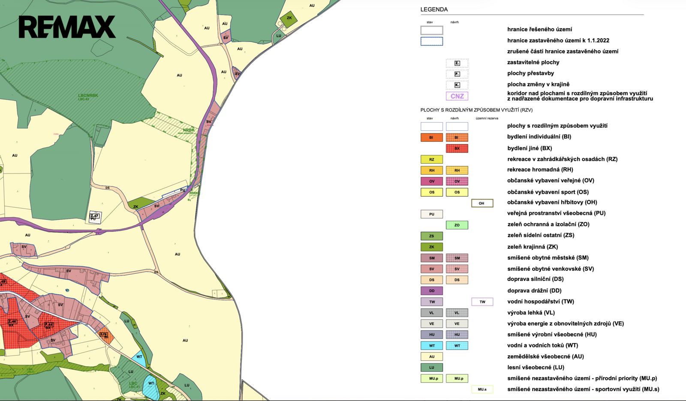Click the LU lesní všeobecné swatch
686x401 pixels.
coord(431,367)
